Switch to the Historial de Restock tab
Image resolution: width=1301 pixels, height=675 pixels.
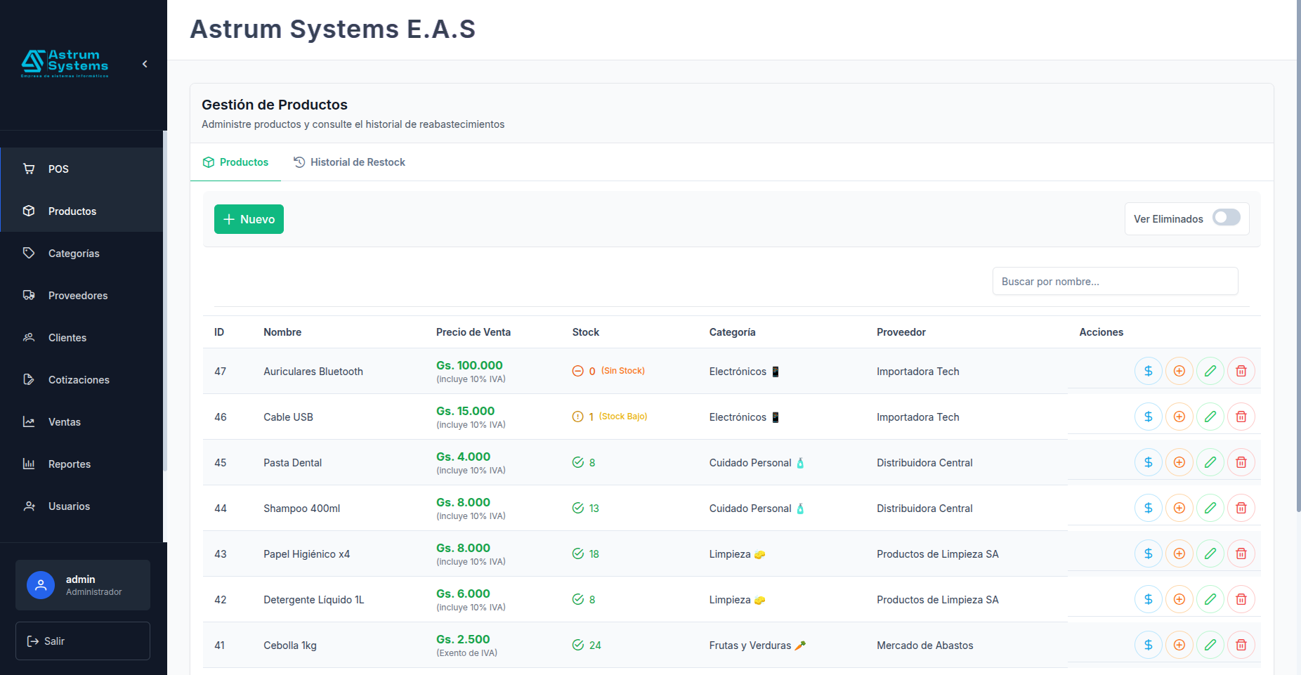(349, 162)
